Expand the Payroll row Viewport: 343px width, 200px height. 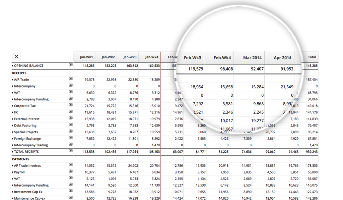[x=12, y=172]
